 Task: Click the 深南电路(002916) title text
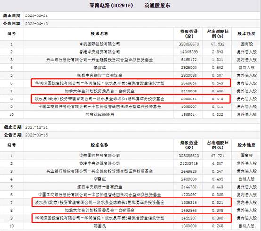[x=111, y=5]
